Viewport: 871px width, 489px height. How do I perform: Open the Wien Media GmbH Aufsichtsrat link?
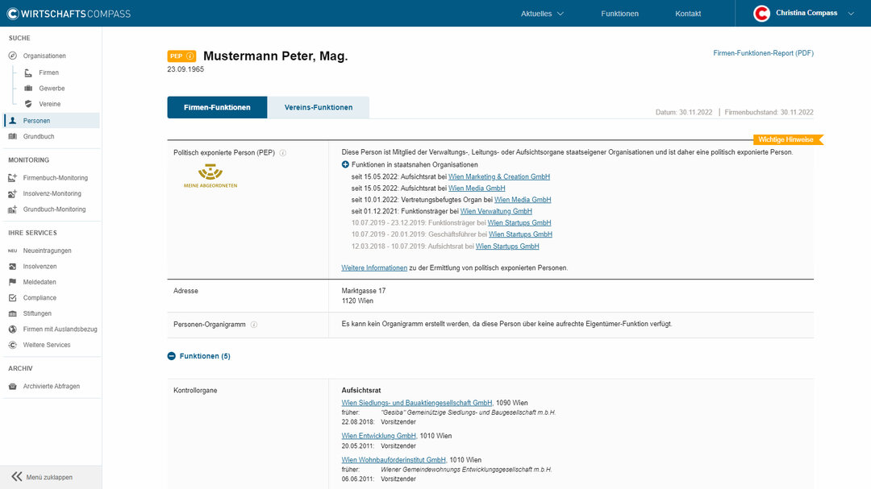(x=477, y=188)
